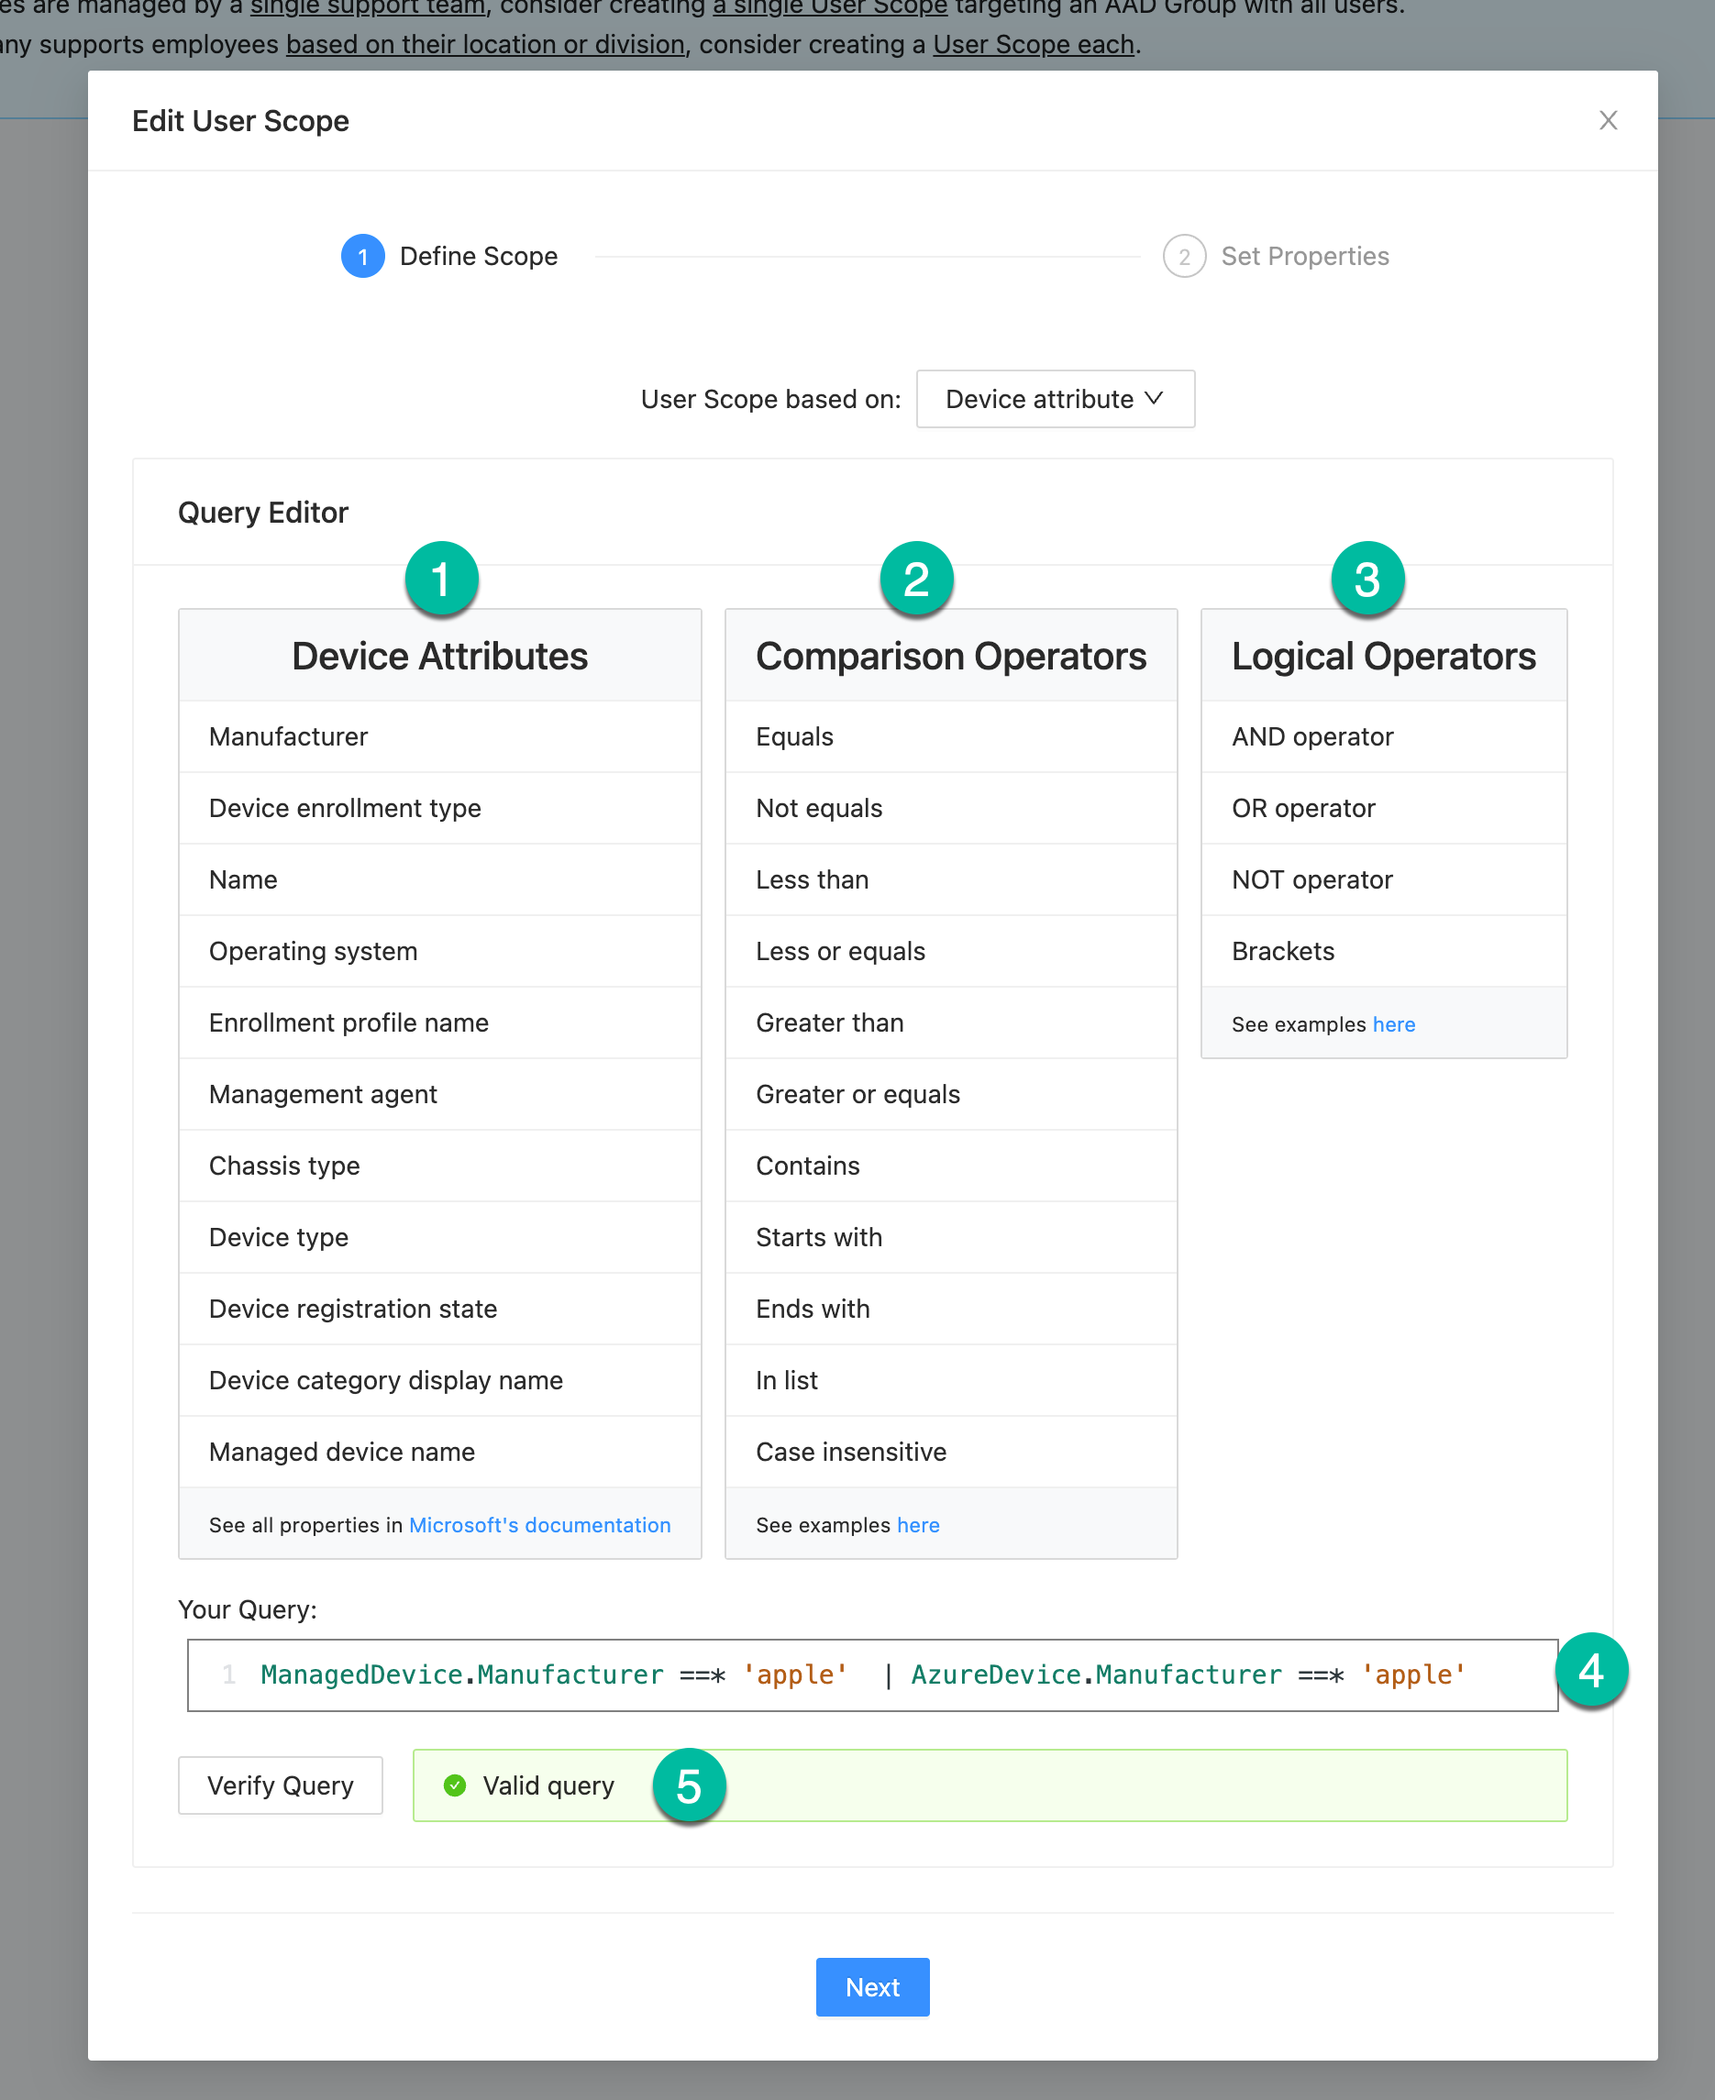Open comparison operators examples here link

point(918,1524)
